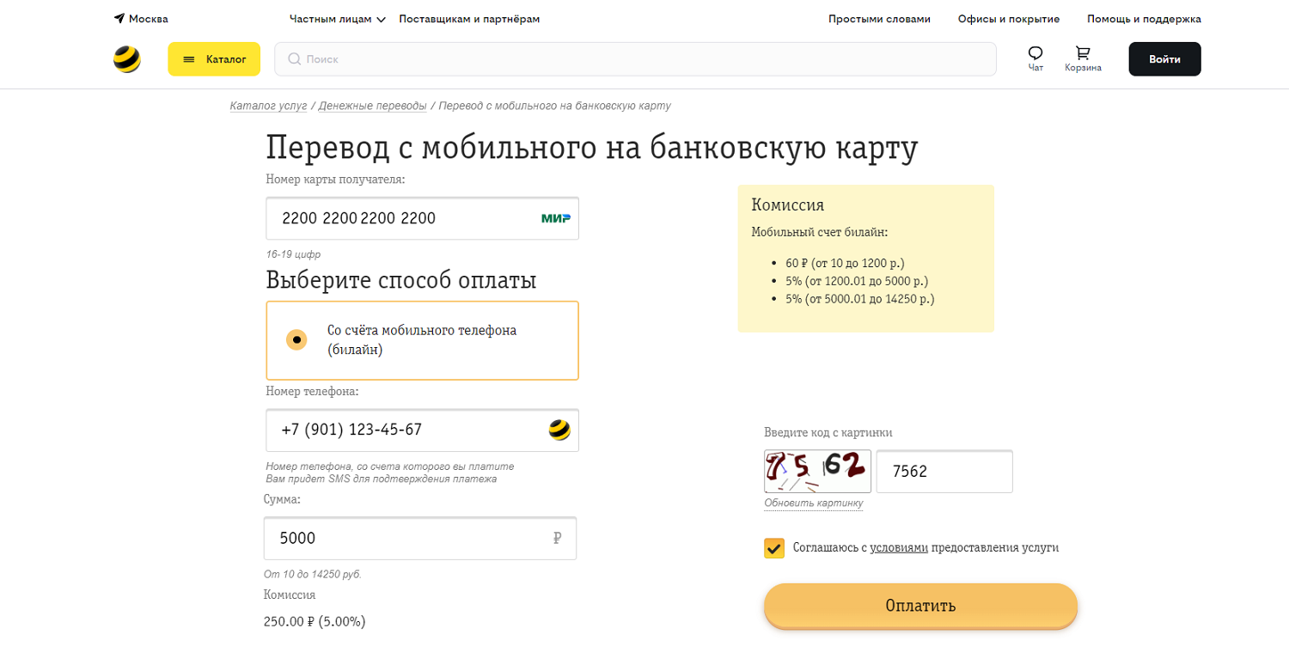
Task: Open the Каталог button
Action: (214, 59)
